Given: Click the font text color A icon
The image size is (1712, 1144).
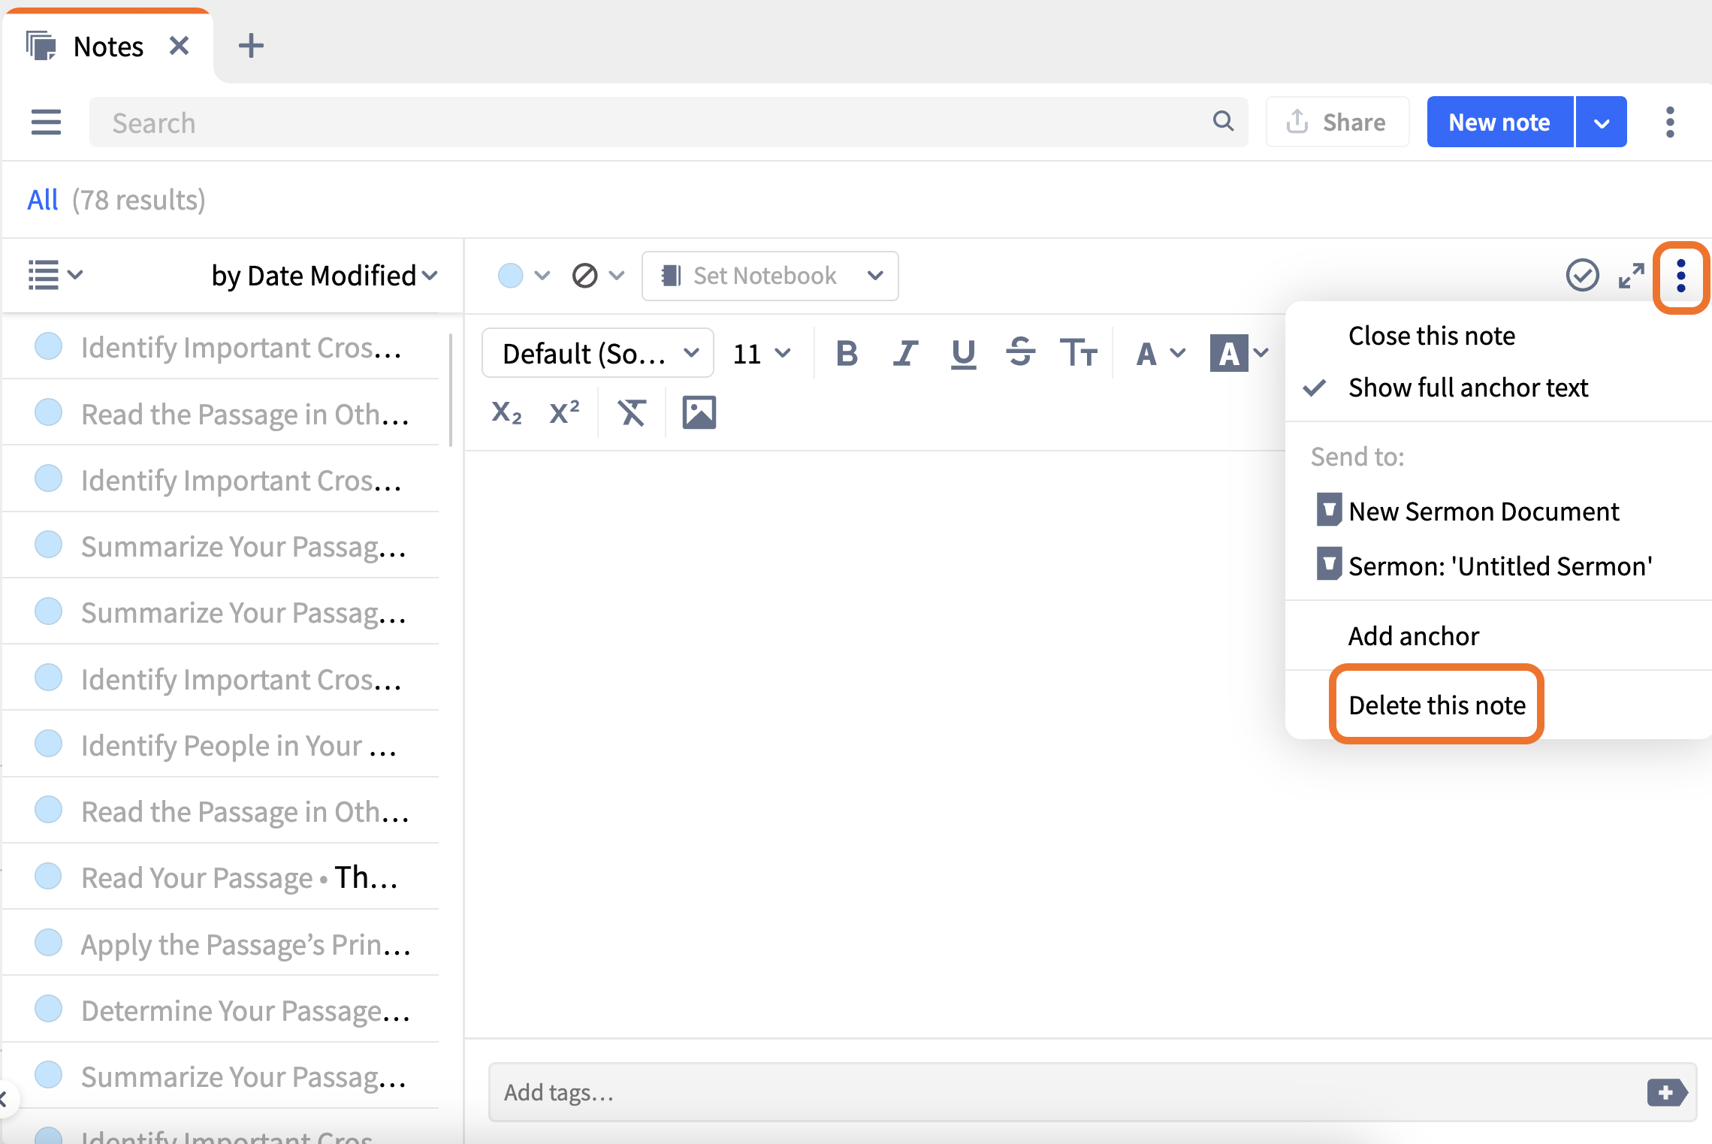Looking at the screenshot, I should pos(1146,354).
